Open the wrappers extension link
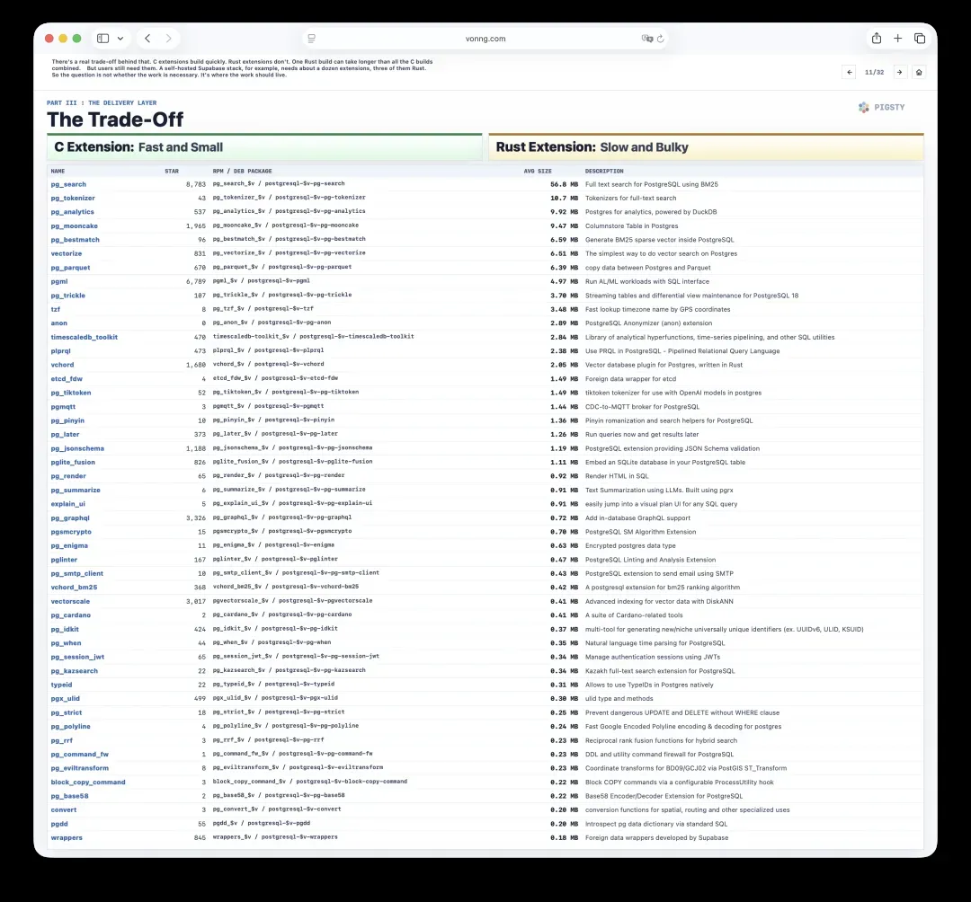This screenshot has height=902, width=971. point(67,837)
